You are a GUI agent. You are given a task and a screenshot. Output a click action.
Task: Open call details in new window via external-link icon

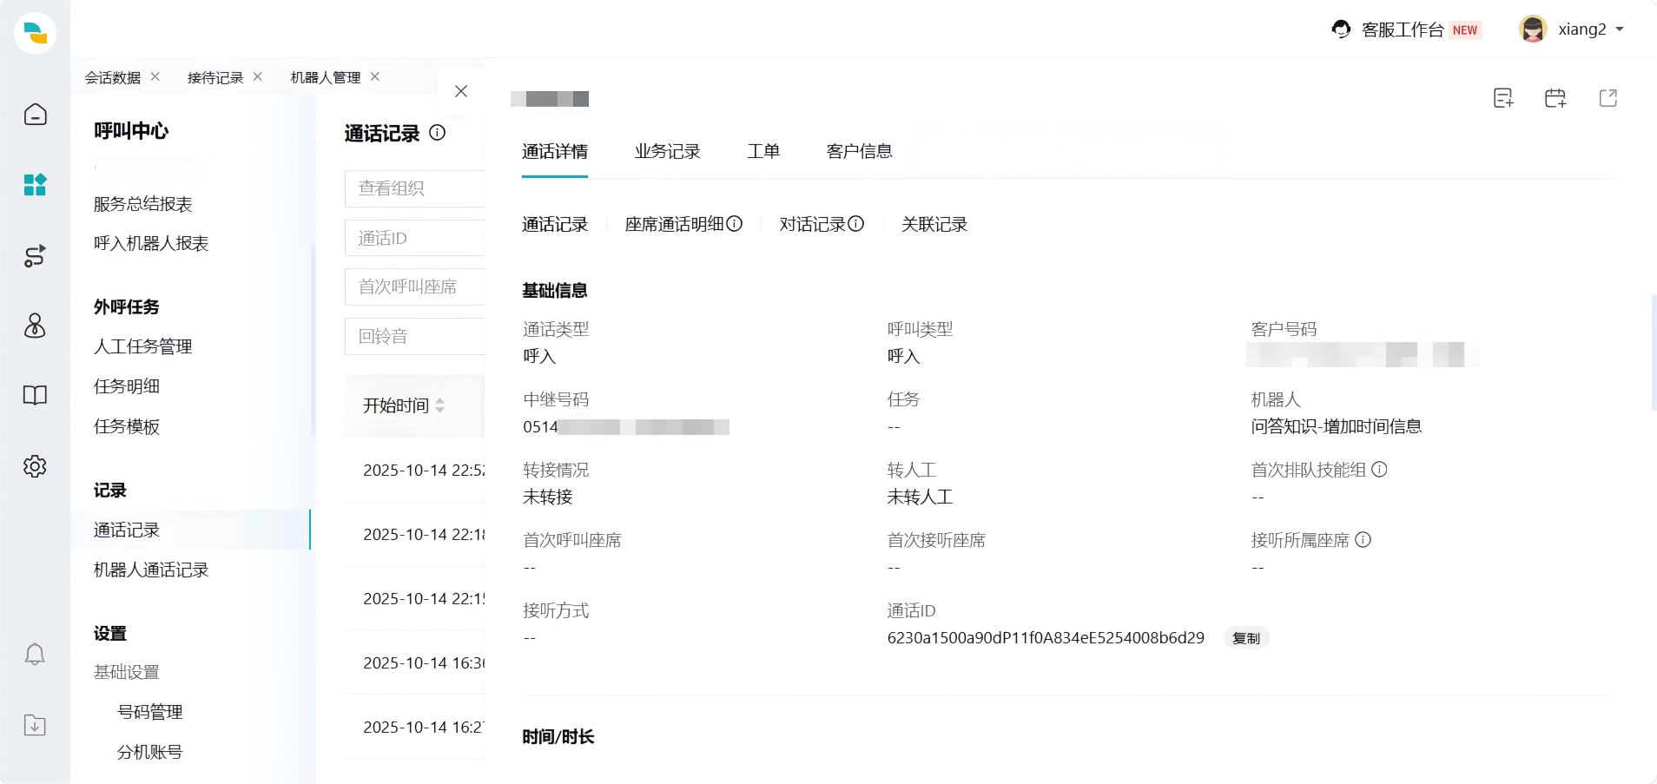(1607, 98)
